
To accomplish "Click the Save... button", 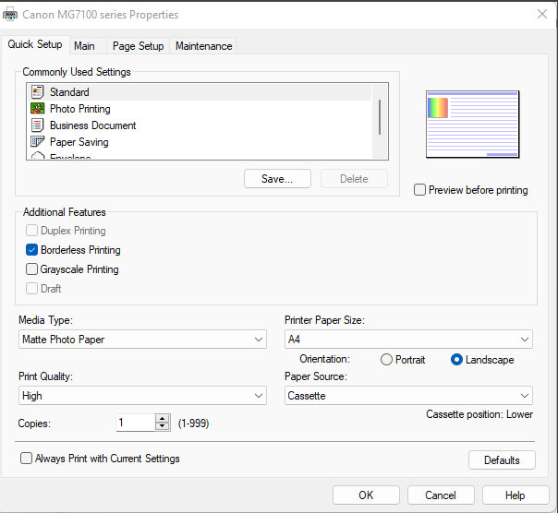I will [x=277, y=179].
